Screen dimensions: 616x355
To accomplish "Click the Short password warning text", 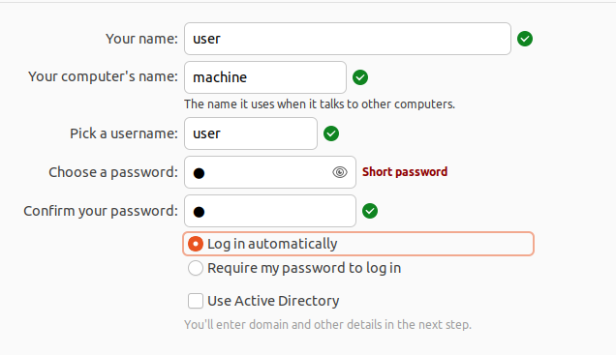I will [405, 172].
